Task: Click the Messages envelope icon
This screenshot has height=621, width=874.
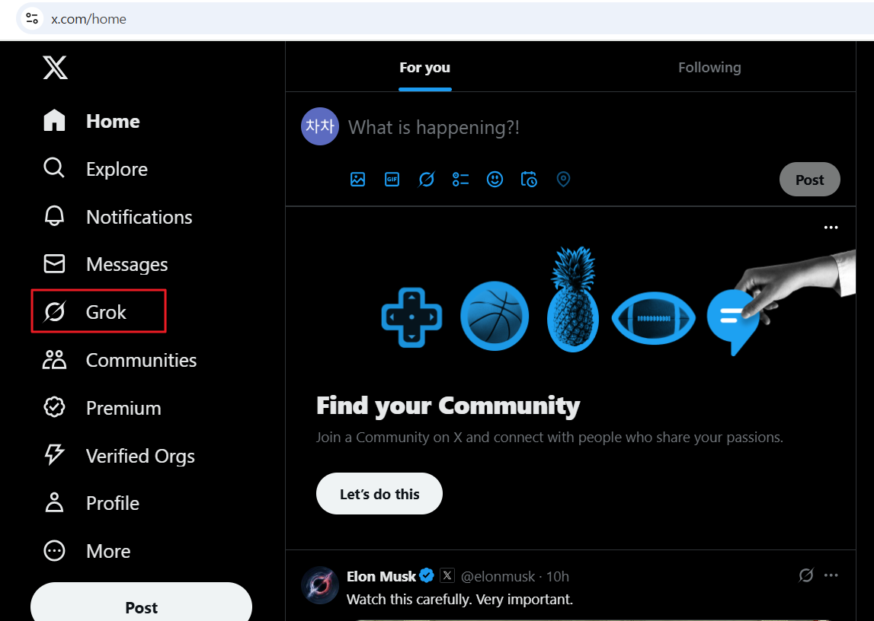Action: [54, 264]
